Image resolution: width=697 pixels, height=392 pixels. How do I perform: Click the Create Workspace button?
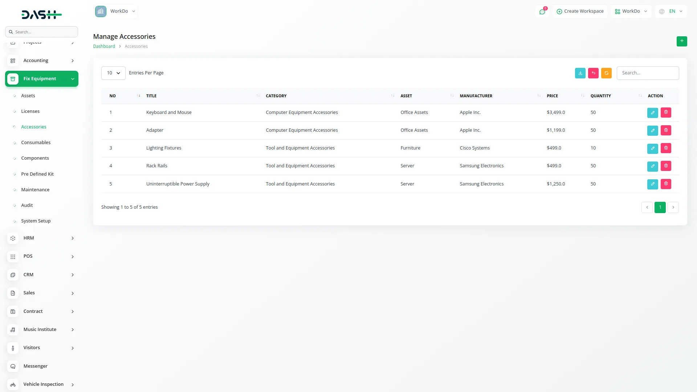[580, 11]
